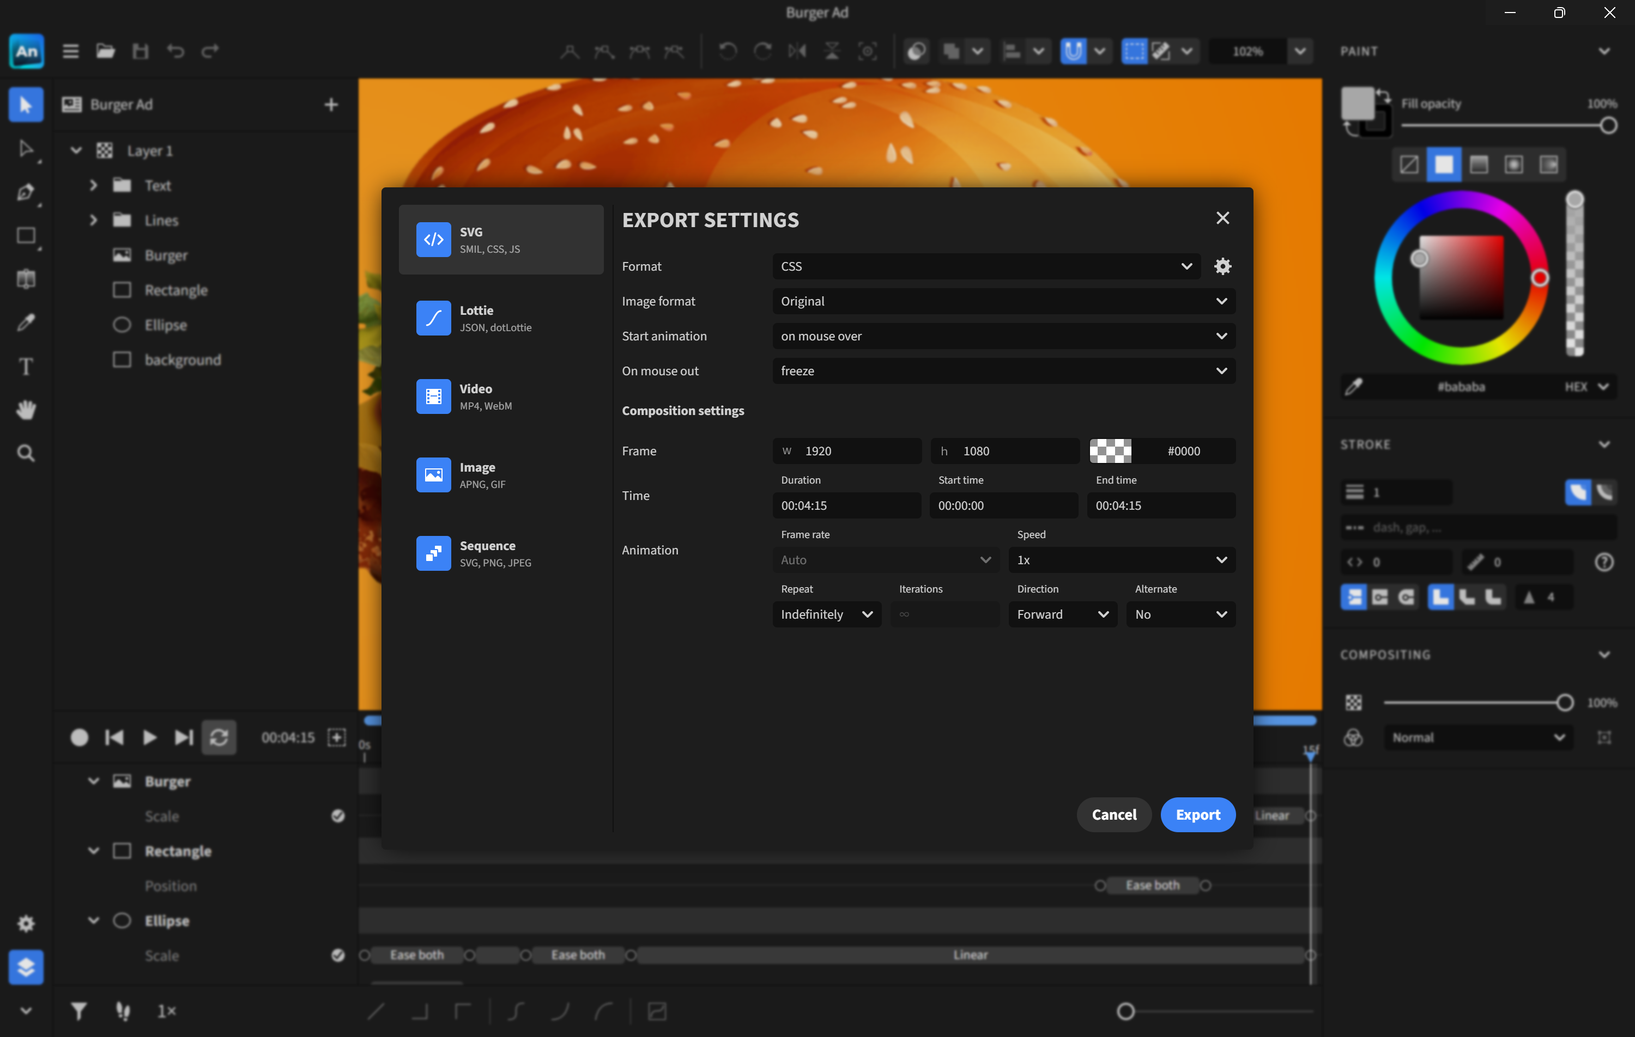Toggle loop playback in the timeline controls
1635x1037 pixels.
pos(219,737)
